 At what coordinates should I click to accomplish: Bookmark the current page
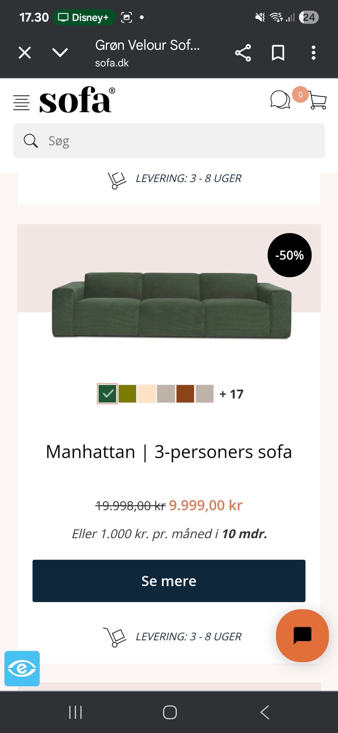pos(278,53)
